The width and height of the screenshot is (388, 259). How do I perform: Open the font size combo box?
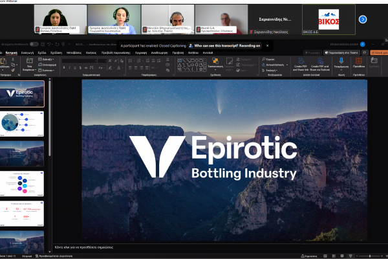102,61
